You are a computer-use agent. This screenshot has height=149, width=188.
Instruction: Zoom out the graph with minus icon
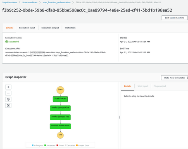pos(8,93)
